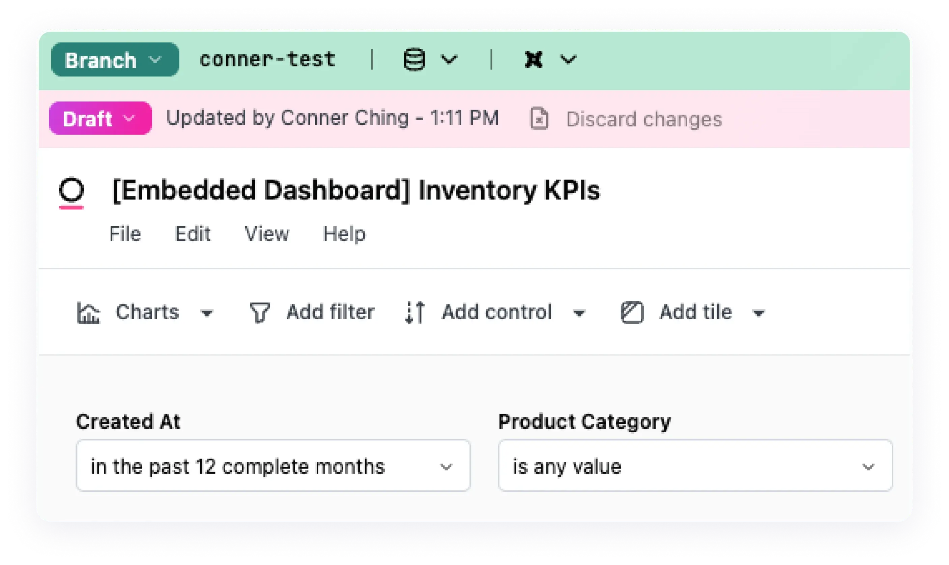Image resolution: width=949 pixels, height=565 pixels.
Task: Open the Draft status dropdown
Action: (100, 118)
